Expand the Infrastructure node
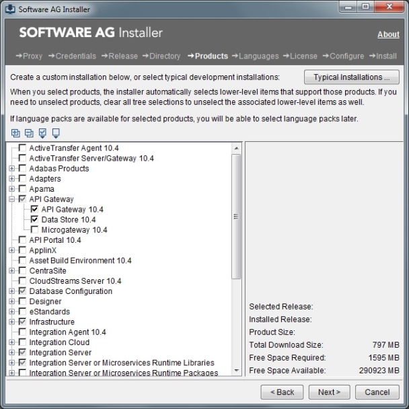This screenshot has width=409, height=409. [x=11, y=322]
